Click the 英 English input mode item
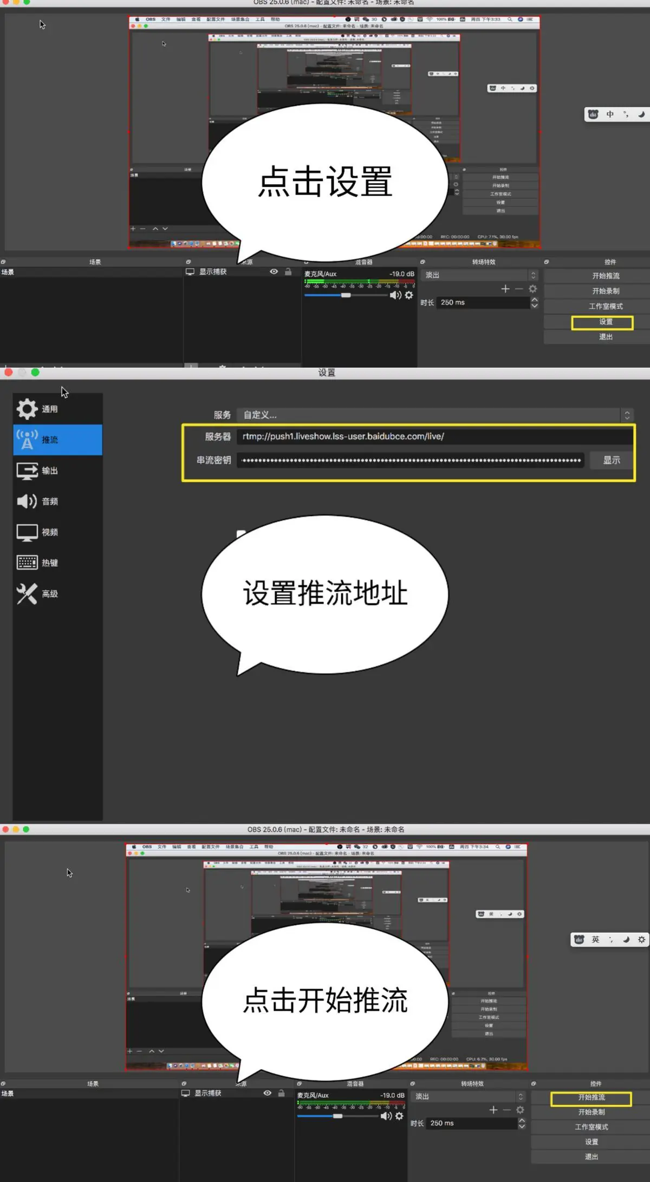 pos(595,939)
